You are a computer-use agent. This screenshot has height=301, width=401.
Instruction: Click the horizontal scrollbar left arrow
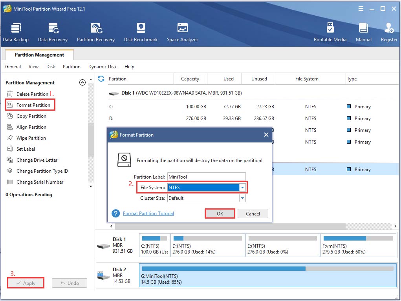click(111, 226)
